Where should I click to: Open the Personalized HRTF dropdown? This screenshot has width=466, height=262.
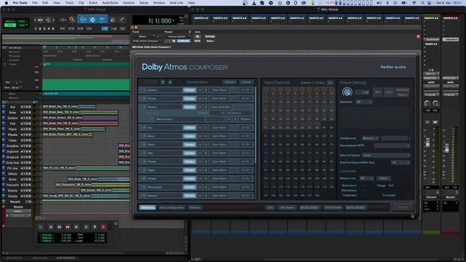pyautogui.click(x=392, y=146)
